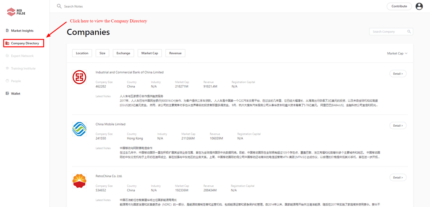
Task: Click the magnifier icon beside Search Notes
Action: (x=59, y=6)
